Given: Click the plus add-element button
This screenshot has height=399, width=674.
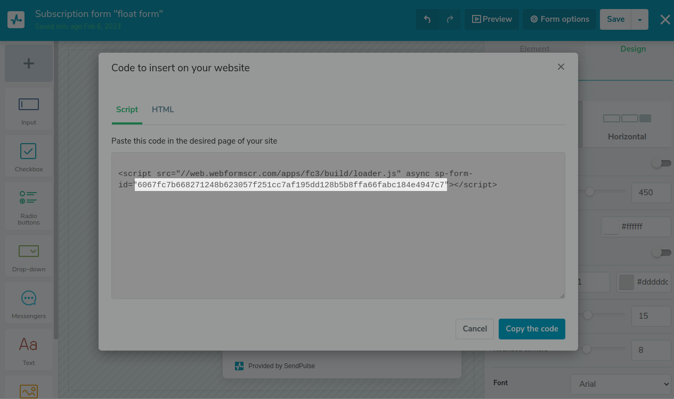Looking at the screenshot, I should (x=29, y=64).
